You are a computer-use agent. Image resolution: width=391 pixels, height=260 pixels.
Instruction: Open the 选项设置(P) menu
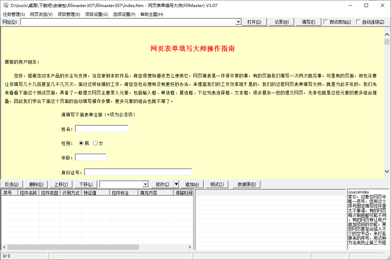[x=124, y=15]
